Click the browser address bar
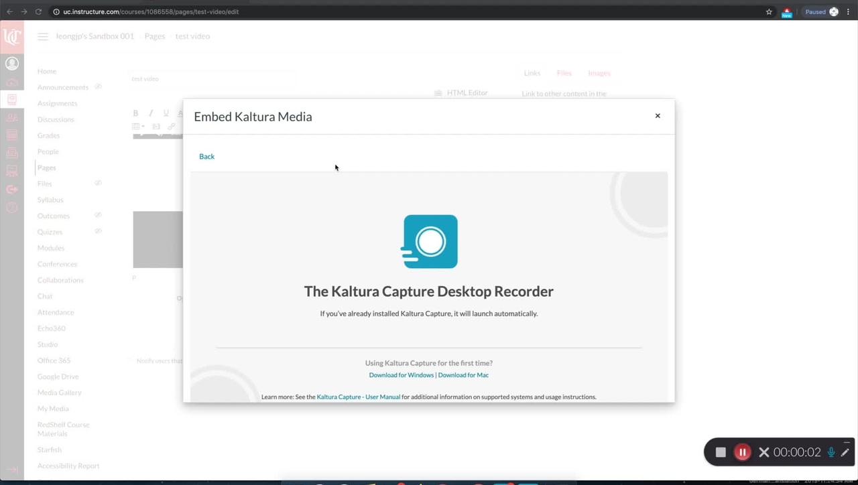The width and height of the screenshot is (858, 485). [x=402, y=11]
